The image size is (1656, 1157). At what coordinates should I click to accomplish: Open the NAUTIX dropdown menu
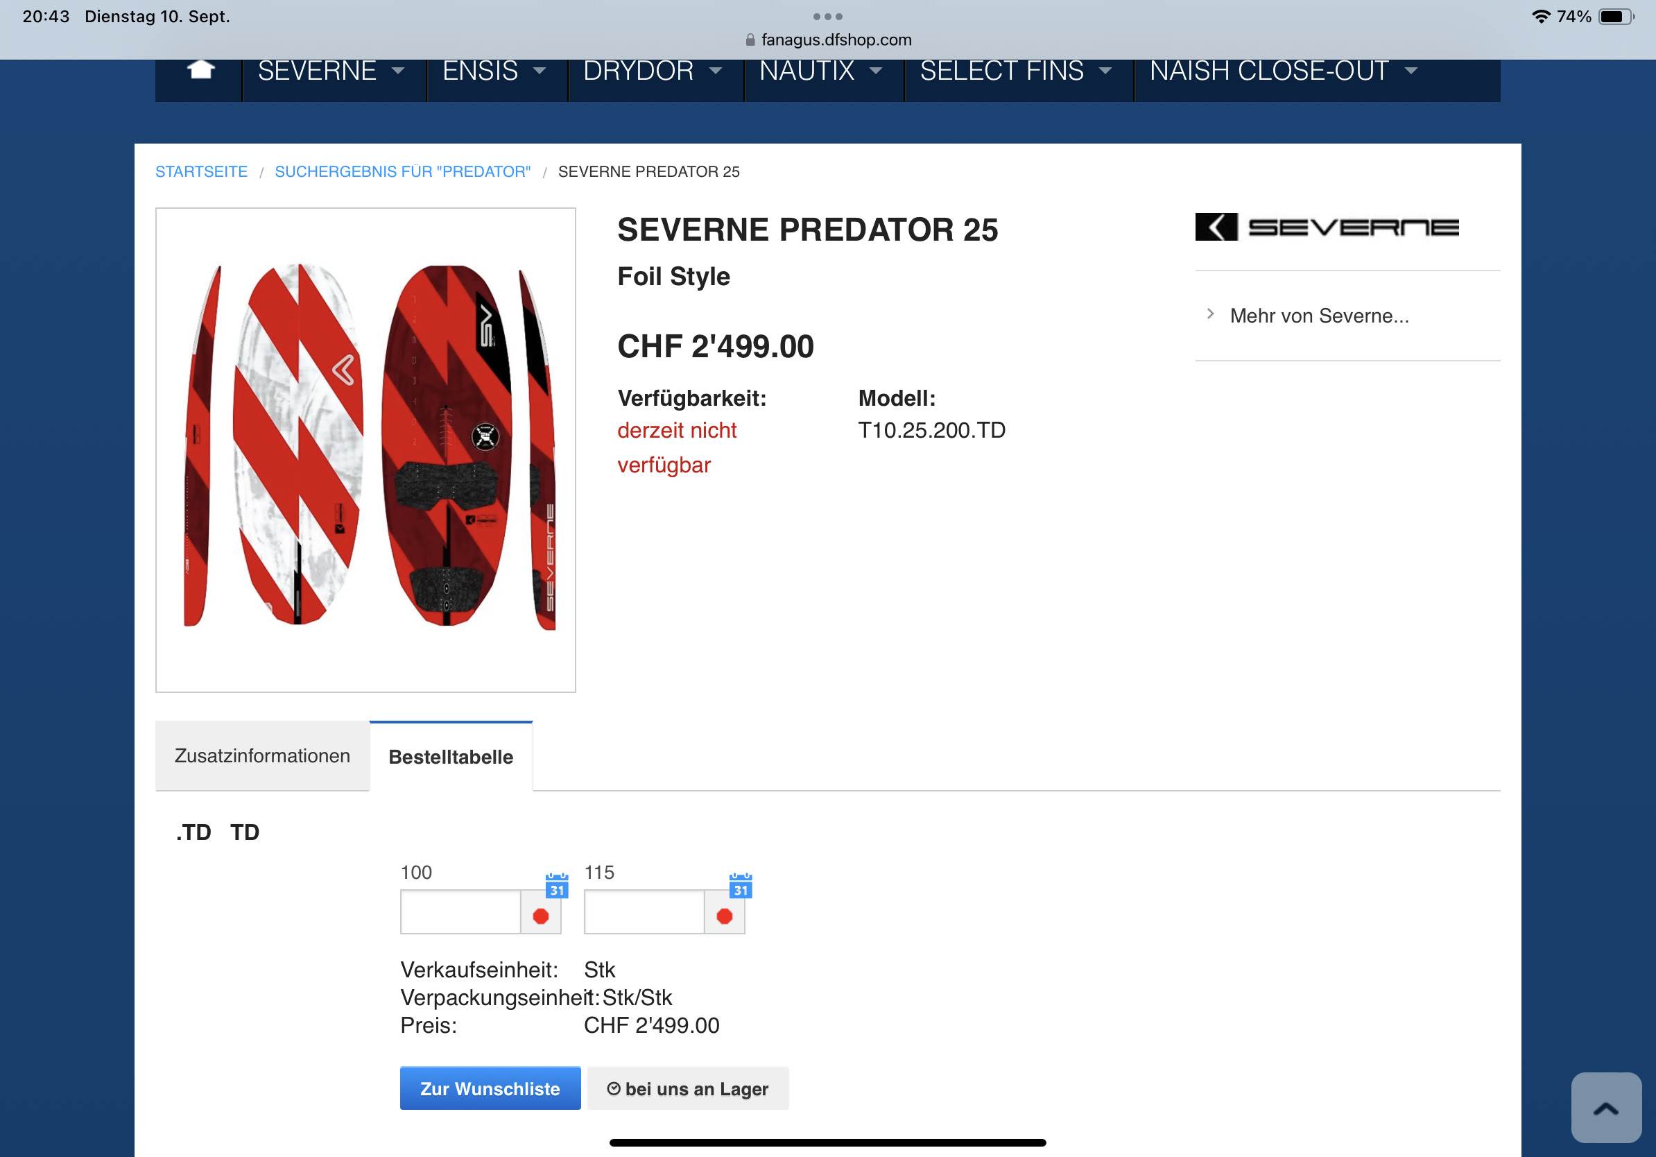pyautogui.click(x=822, y=71)
